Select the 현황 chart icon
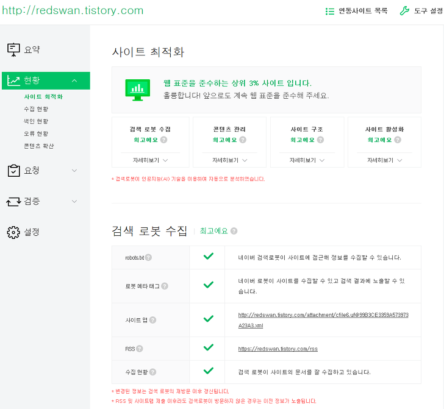 click(x=13, y=80)
